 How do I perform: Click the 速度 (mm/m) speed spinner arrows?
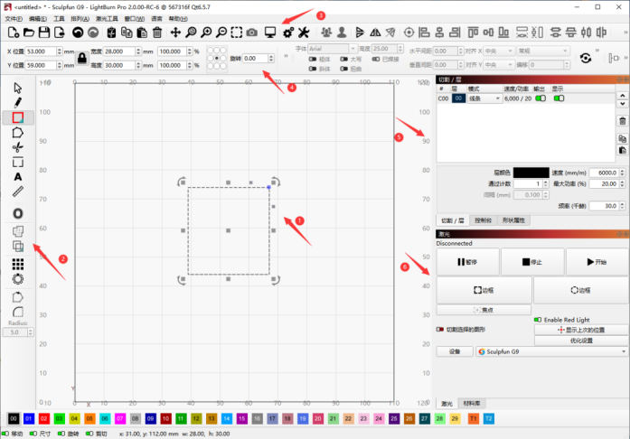[x=622, y=173]
